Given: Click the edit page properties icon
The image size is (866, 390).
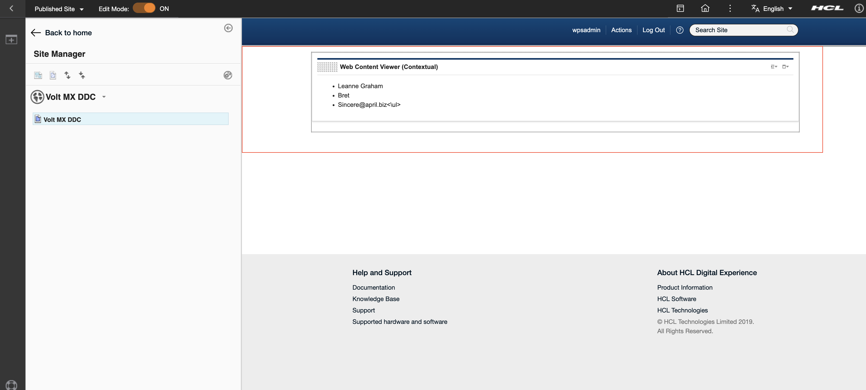Looking at the screenshot, I should [x=53, y=75].
